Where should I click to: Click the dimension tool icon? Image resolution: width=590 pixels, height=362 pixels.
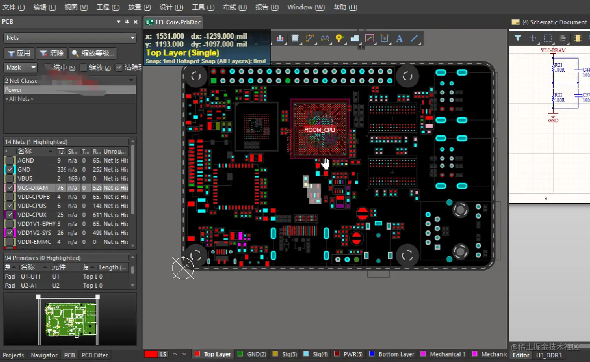[384, 38]
